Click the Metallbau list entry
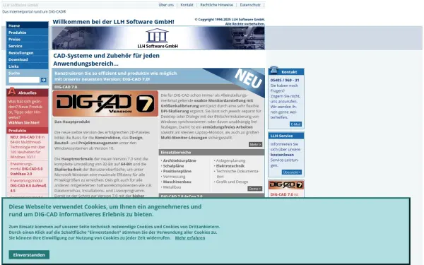 (x=172, y=187)
